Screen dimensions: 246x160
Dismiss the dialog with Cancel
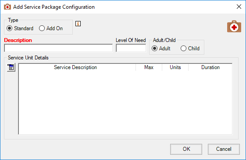point(224,149)
